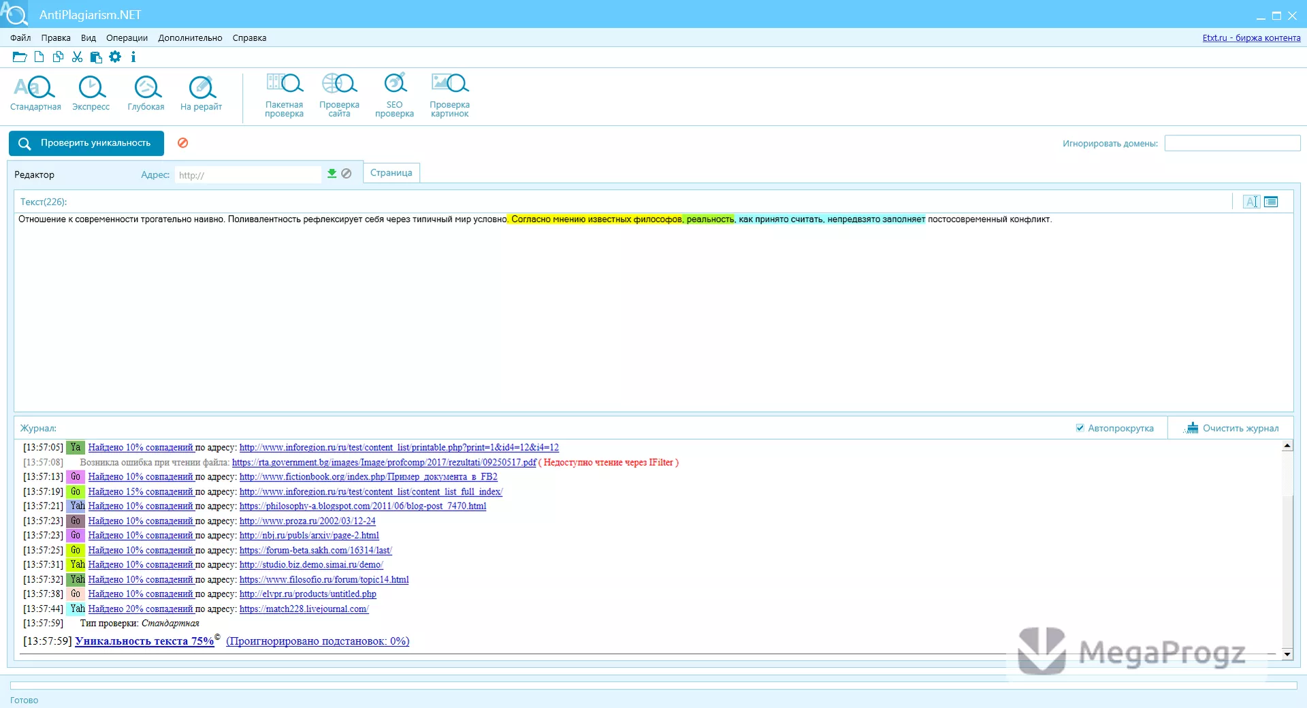
Task: Select На рерайт check mode
Action: [x=201, y=93]
